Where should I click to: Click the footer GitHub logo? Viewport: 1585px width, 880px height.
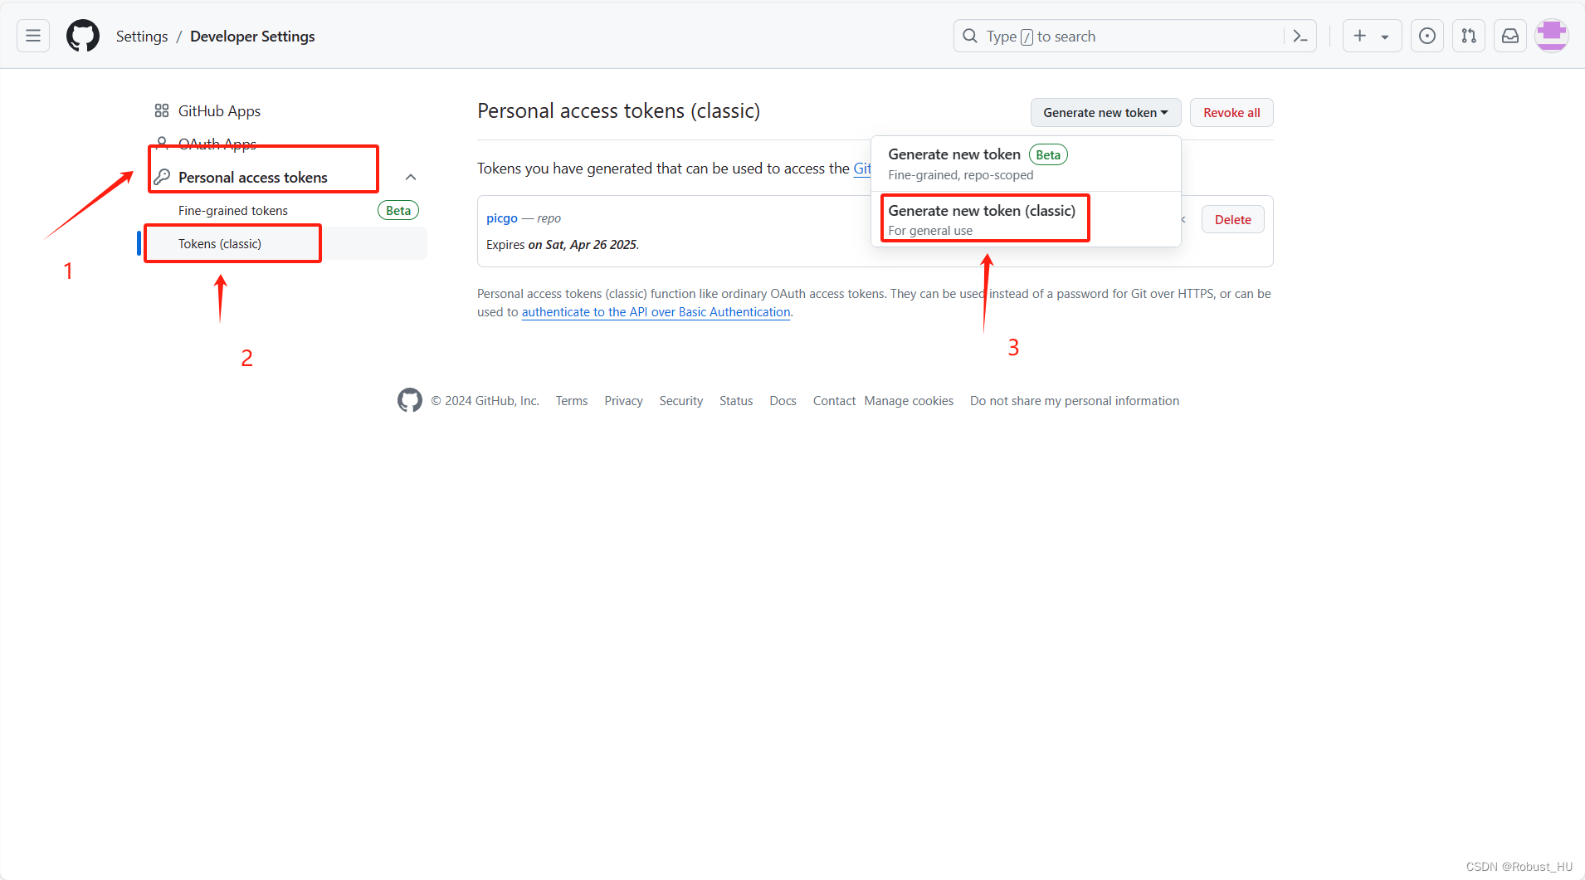click(410, 400)
